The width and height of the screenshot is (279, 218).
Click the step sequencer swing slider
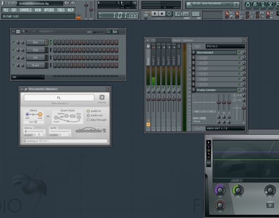click(x=98, y=32)
